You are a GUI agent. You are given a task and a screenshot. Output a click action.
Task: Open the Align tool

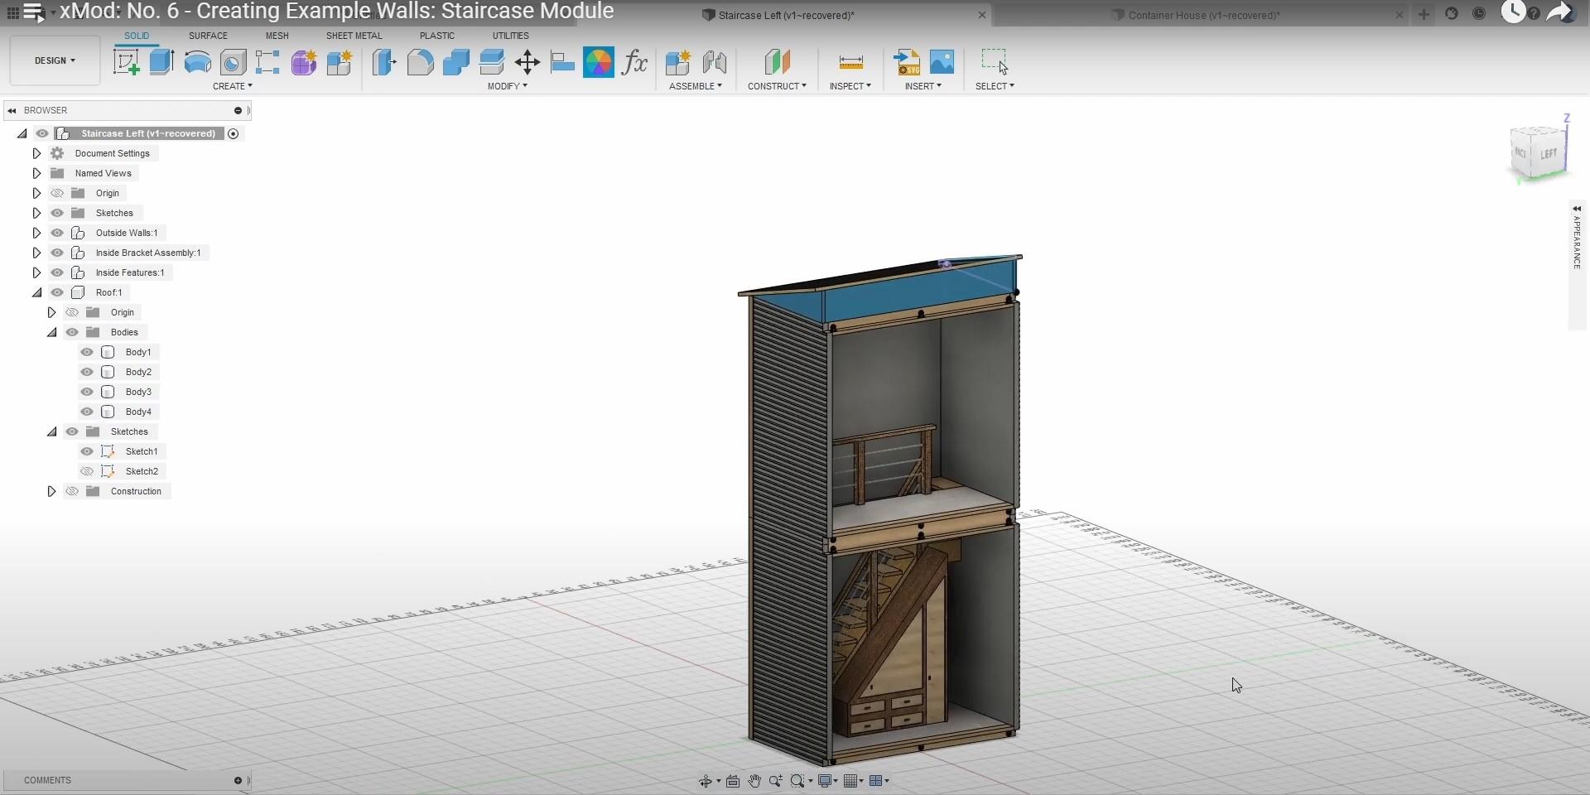[x=562, y=62]
